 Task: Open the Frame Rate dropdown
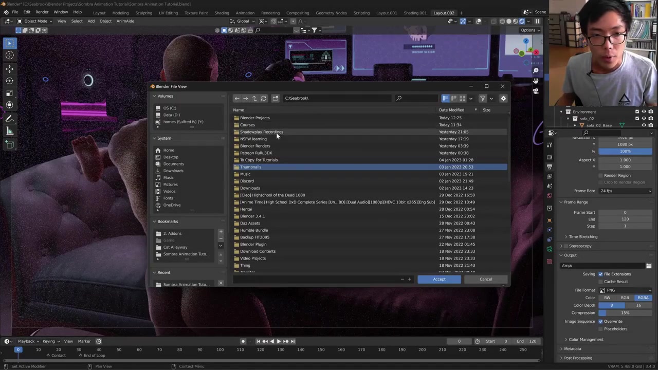point(625,191)
